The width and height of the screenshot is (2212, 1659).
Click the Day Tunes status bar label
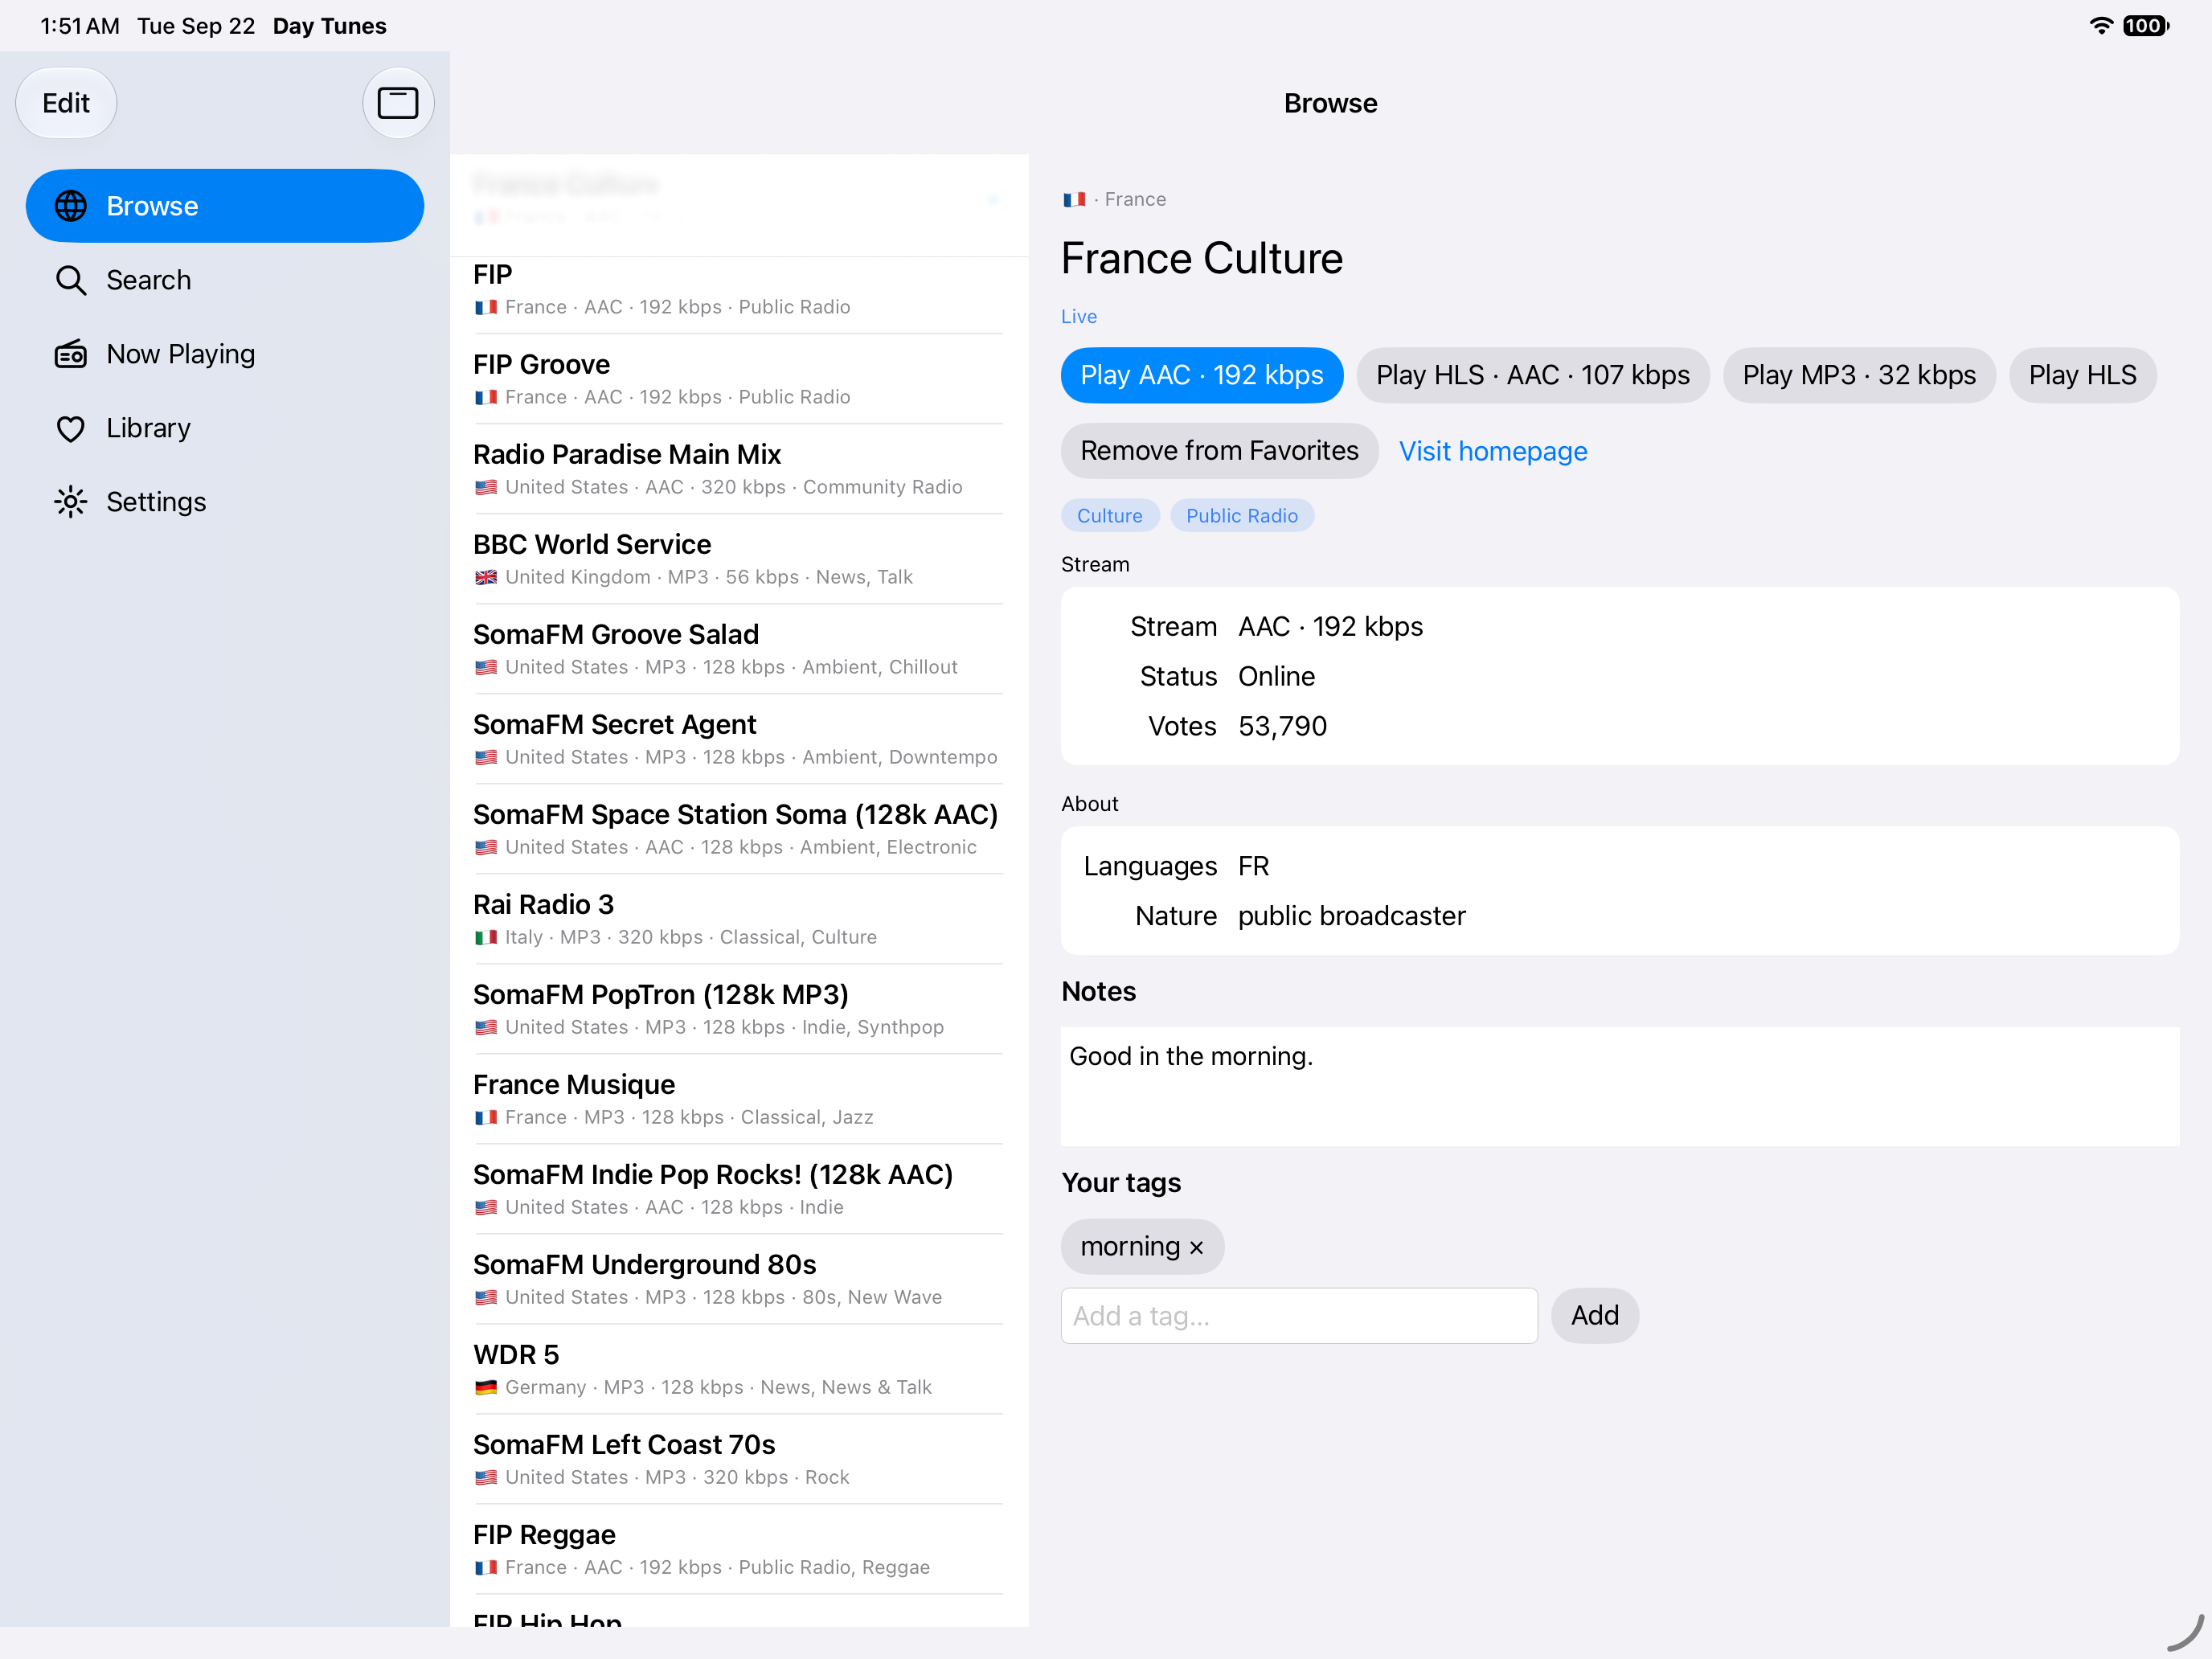point(329,26)
